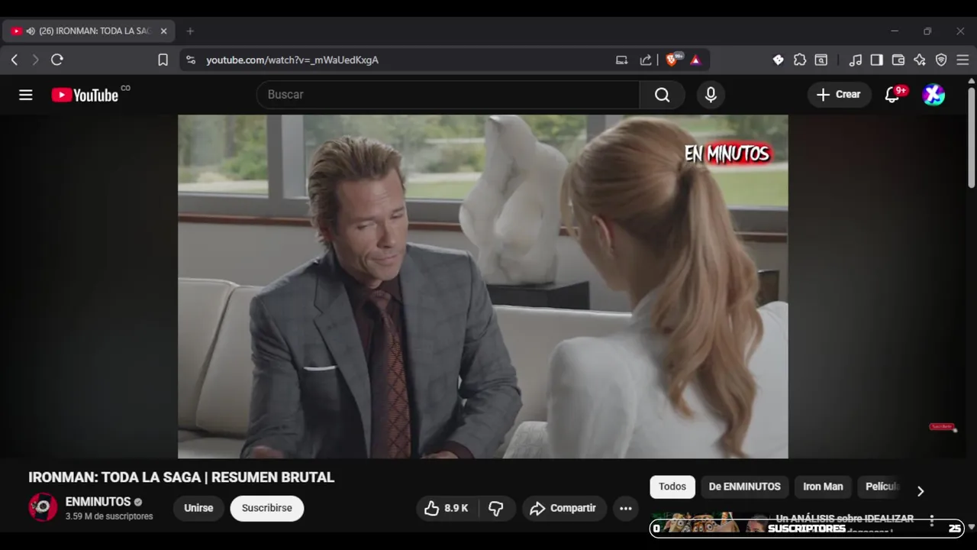This screenshot has height=550, width=977.
Task: View site information for youtube.com
Action: [191, 60]
